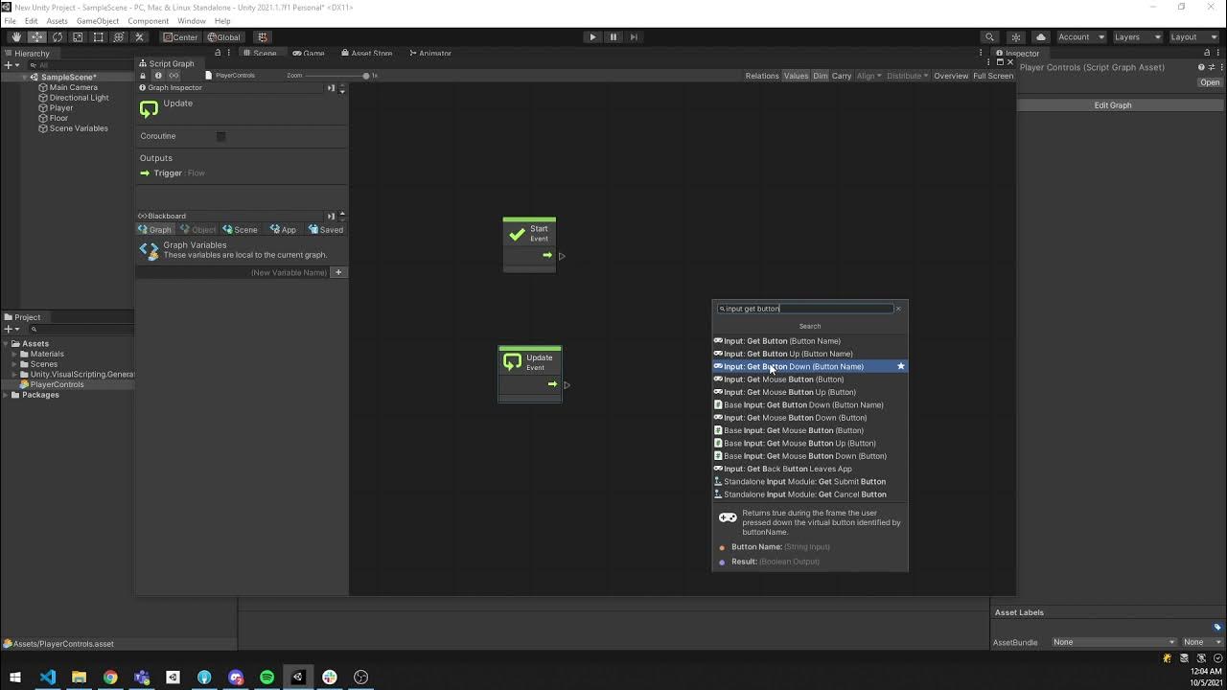Click the Overview button
The height and width of the screenshot is (690, 1227).
951,76
